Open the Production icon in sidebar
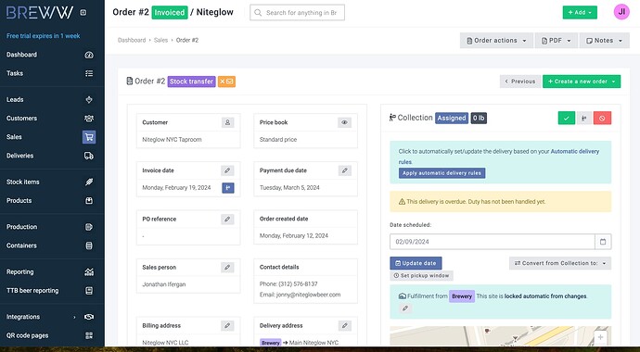Screen dimensions: 640x352 point(89,227)
